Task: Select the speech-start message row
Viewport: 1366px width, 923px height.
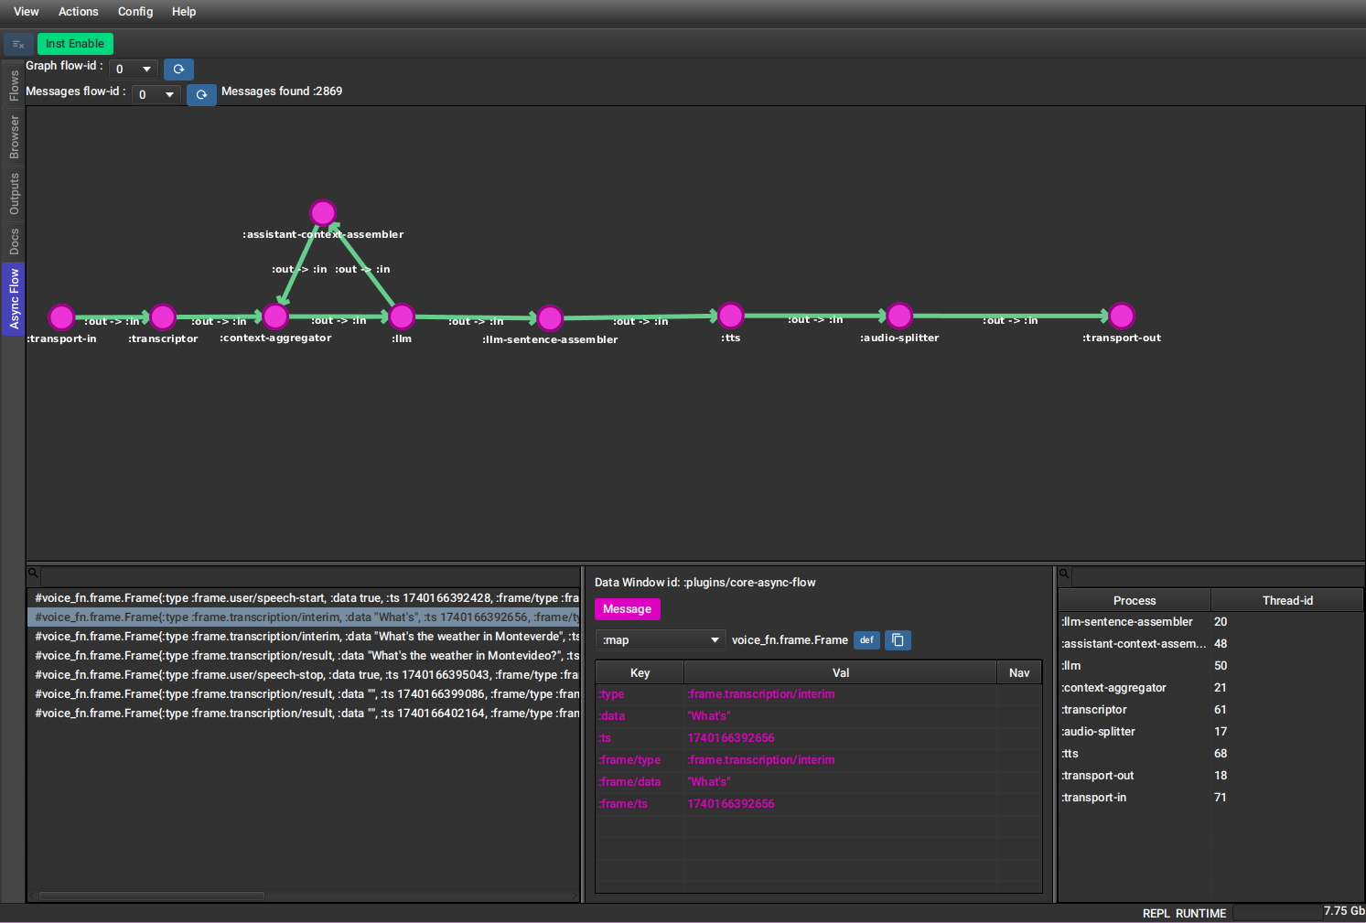Action: point(304,598)
